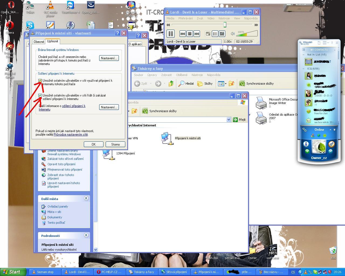Skip to next track in VLC

coord(197,34)
